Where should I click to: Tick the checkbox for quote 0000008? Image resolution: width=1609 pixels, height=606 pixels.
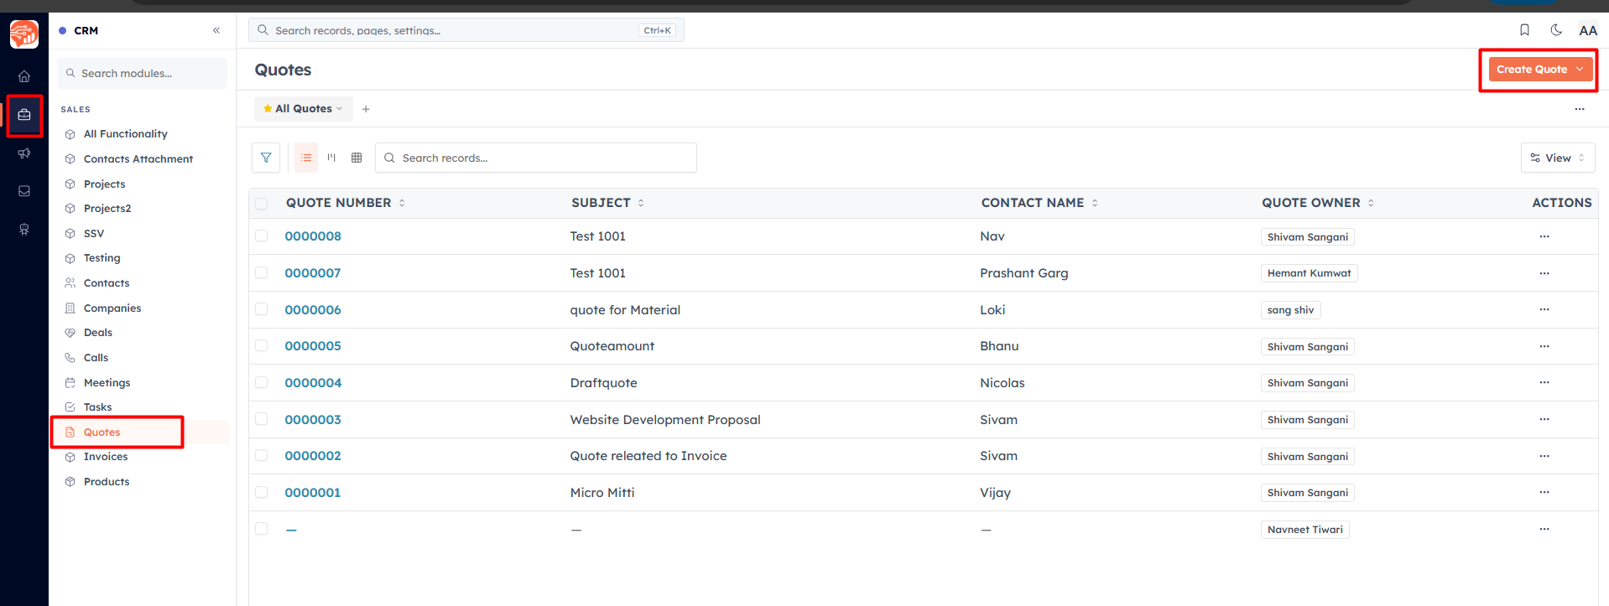(262, 236)
